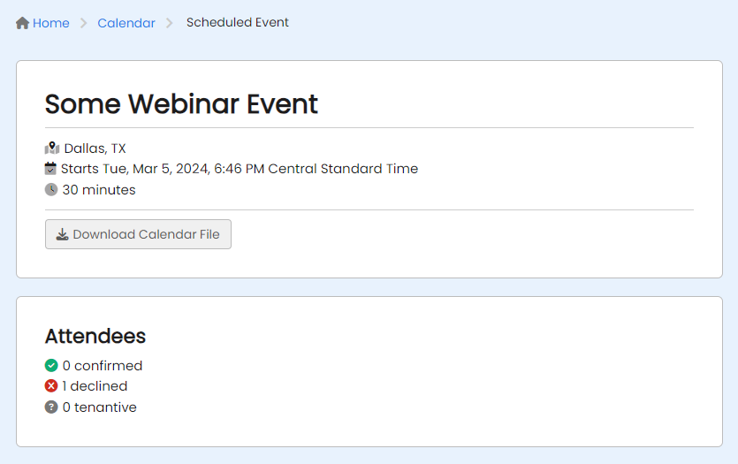
Task: Click the home icon in breadcrumb
Action: point(23,23)
